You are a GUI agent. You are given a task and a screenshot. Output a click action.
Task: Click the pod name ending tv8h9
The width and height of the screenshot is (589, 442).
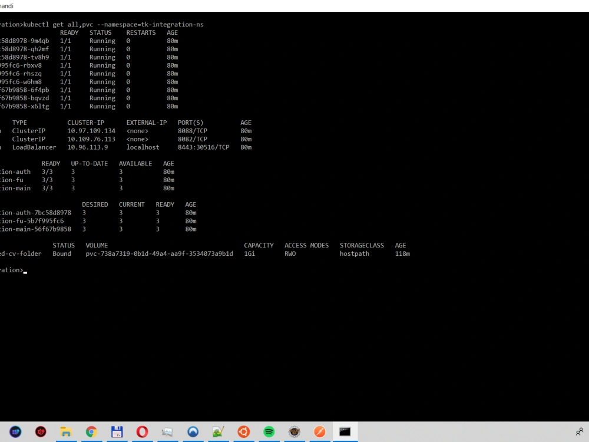[x=24, y=57]
